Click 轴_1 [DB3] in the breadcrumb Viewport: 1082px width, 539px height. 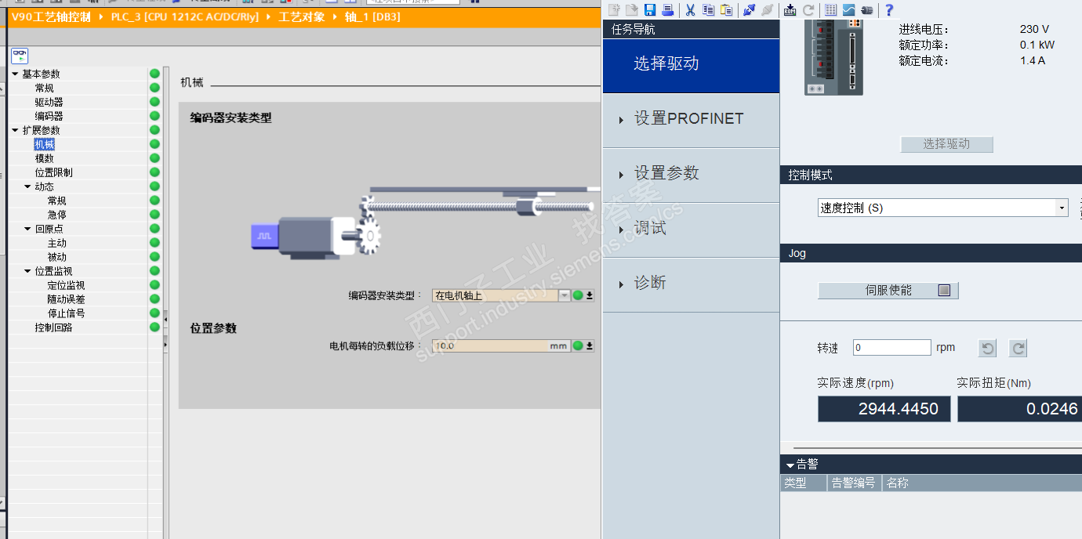372,16
